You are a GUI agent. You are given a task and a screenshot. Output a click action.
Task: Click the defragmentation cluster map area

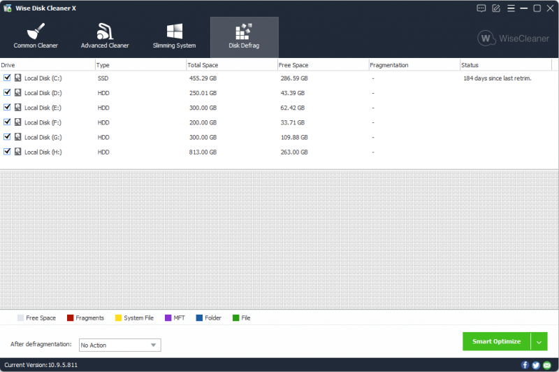pyautogui.click(x=279, y=240)
